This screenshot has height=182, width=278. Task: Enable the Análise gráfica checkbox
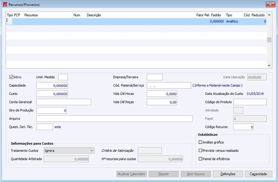201,142
